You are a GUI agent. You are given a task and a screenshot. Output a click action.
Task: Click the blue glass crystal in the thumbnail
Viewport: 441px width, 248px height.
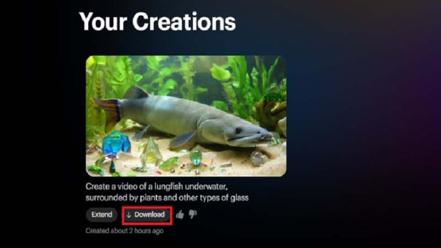pos(116,142)
